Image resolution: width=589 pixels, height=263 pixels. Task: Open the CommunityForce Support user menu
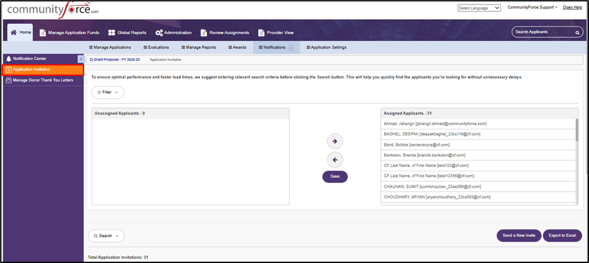click(x=532, y=8)
